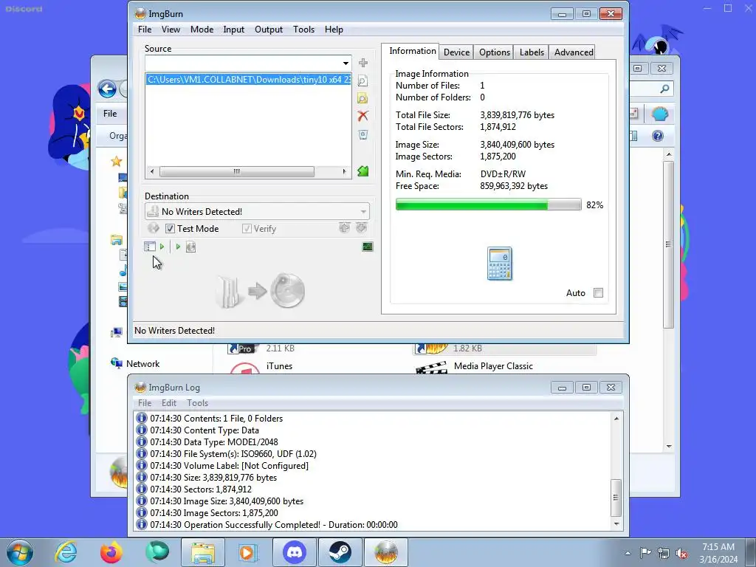Click Network in Explorer sidebar
Viewport: 756px width, 567px height.
[x=142, y=364]
